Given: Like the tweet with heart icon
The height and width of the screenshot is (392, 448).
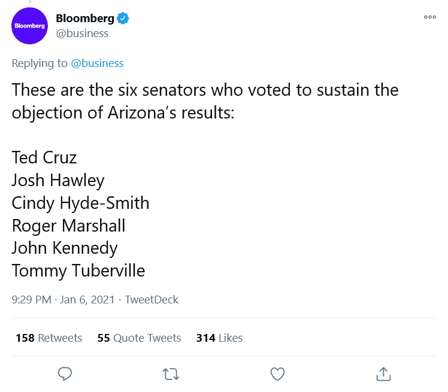Looking at the screenshot, I should click(277, 373).
